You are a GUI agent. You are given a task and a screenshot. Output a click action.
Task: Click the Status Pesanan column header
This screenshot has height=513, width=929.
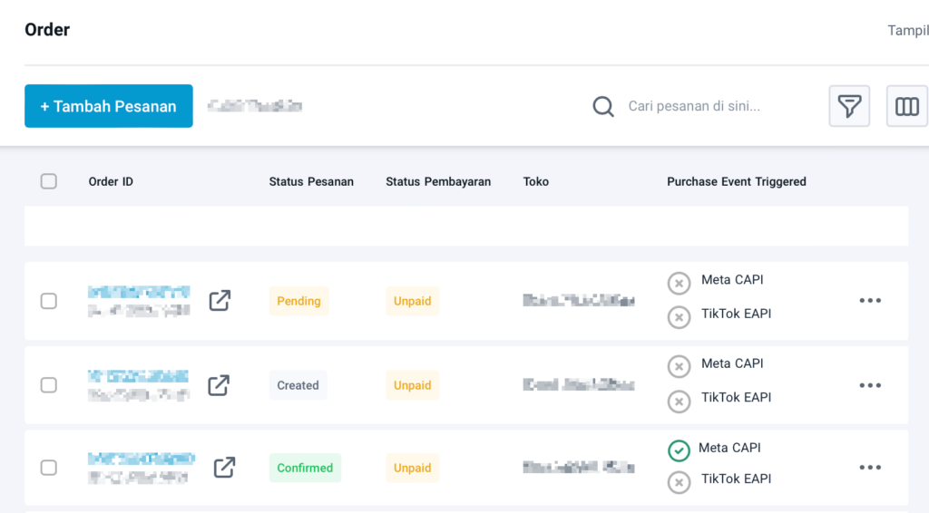click(311, 181)
